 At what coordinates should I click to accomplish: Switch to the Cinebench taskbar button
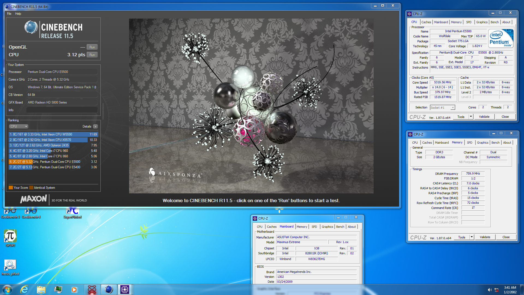109,290
